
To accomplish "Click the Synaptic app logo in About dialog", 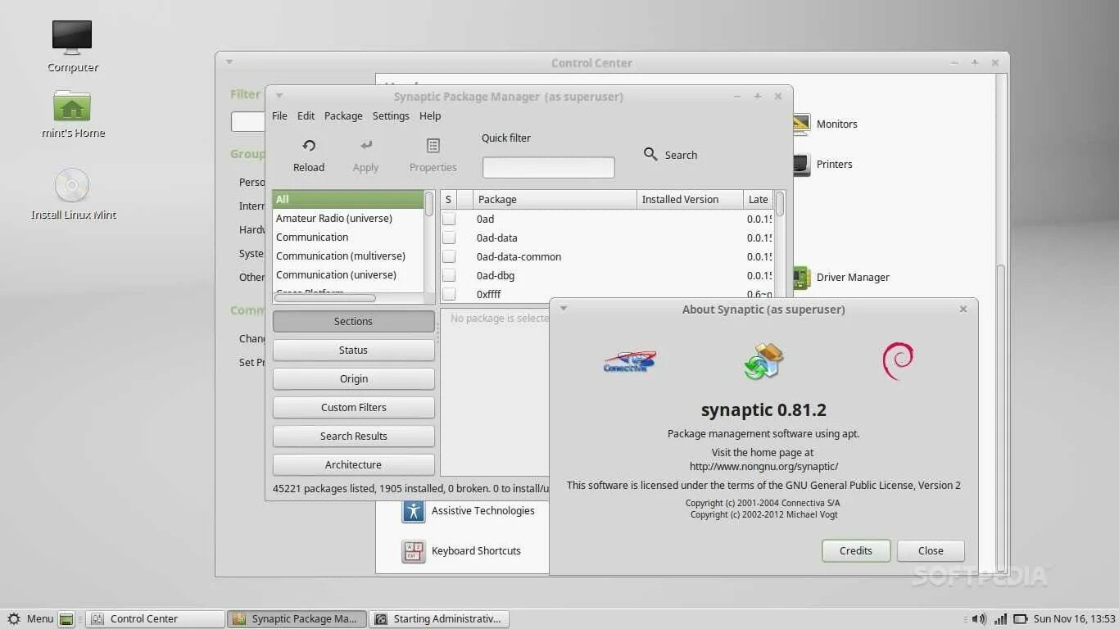I will tap(763, 361).
